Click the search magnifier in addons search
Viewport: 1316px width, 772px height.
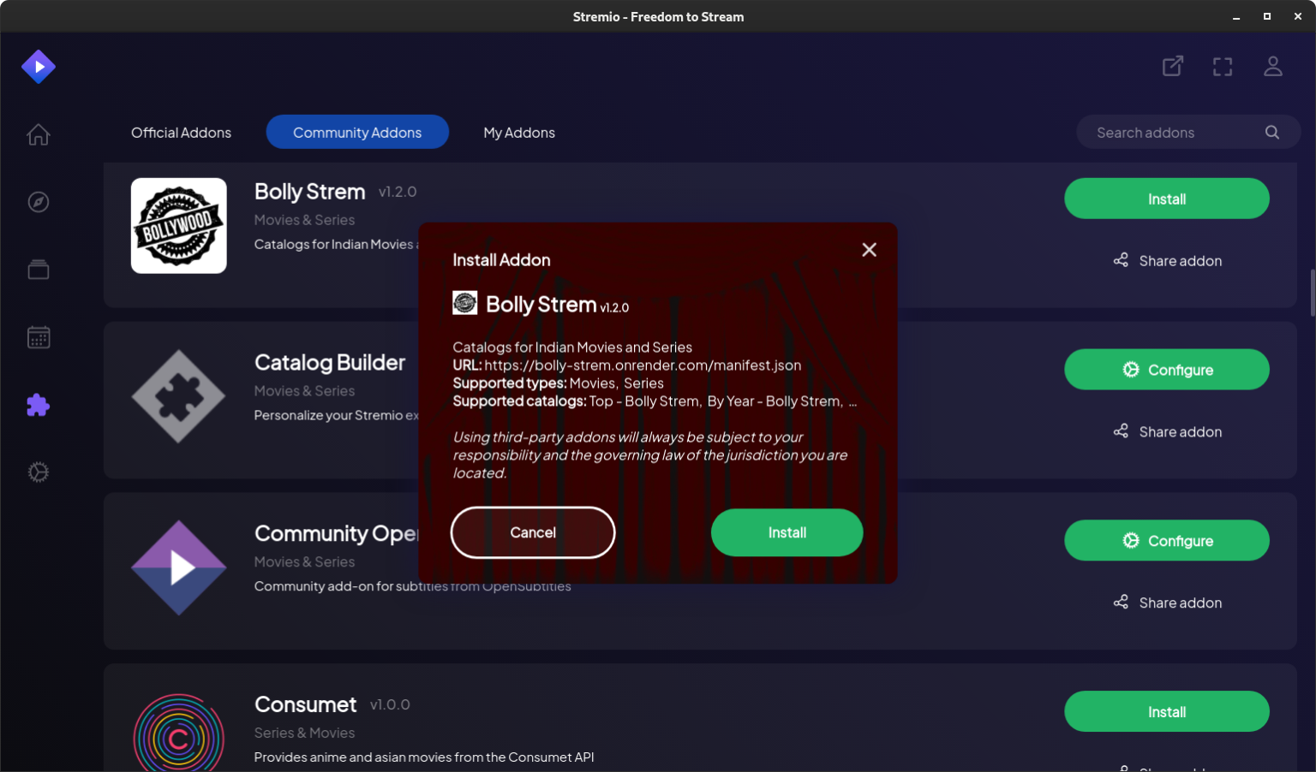click(x=1271, y=132)
